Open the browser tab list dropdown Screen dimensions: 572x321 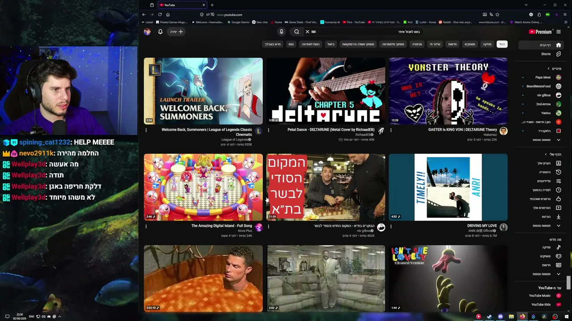(x=526, y=5)
